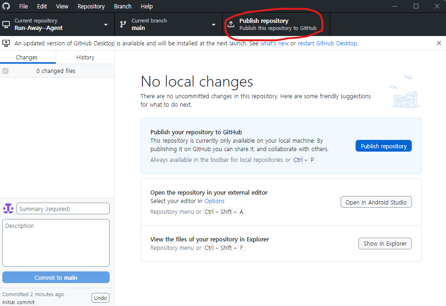This screenshot has height=306, width=446.
Task: Open the Help menu
Action: tap(147, 6)
